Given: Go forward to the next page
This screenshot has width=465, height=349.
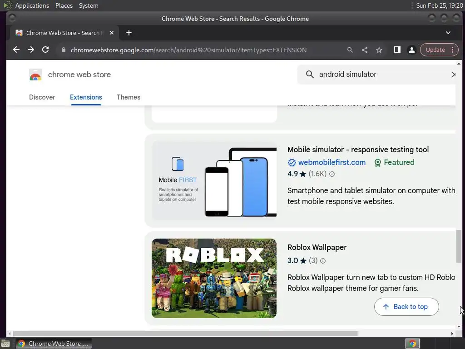Looking at the screenshot, I should tap(31, 50).
